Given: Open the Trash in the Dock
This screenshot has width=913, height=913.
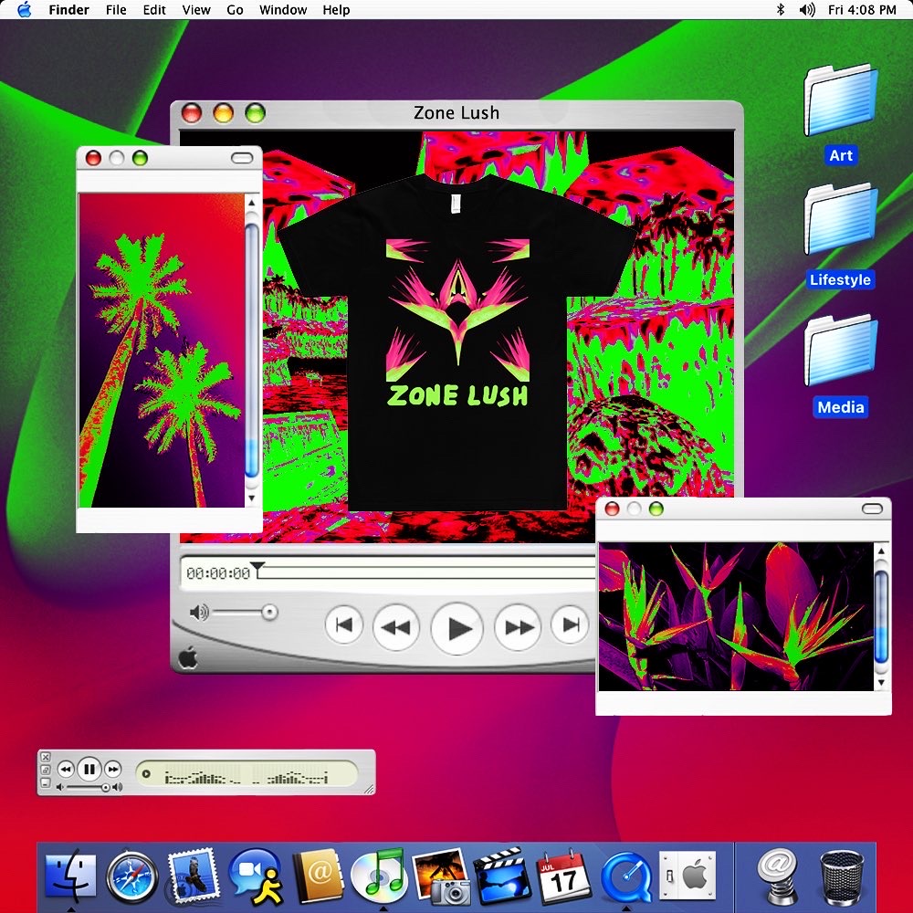Looking at the screenshot, I should [x=842, y=877].
